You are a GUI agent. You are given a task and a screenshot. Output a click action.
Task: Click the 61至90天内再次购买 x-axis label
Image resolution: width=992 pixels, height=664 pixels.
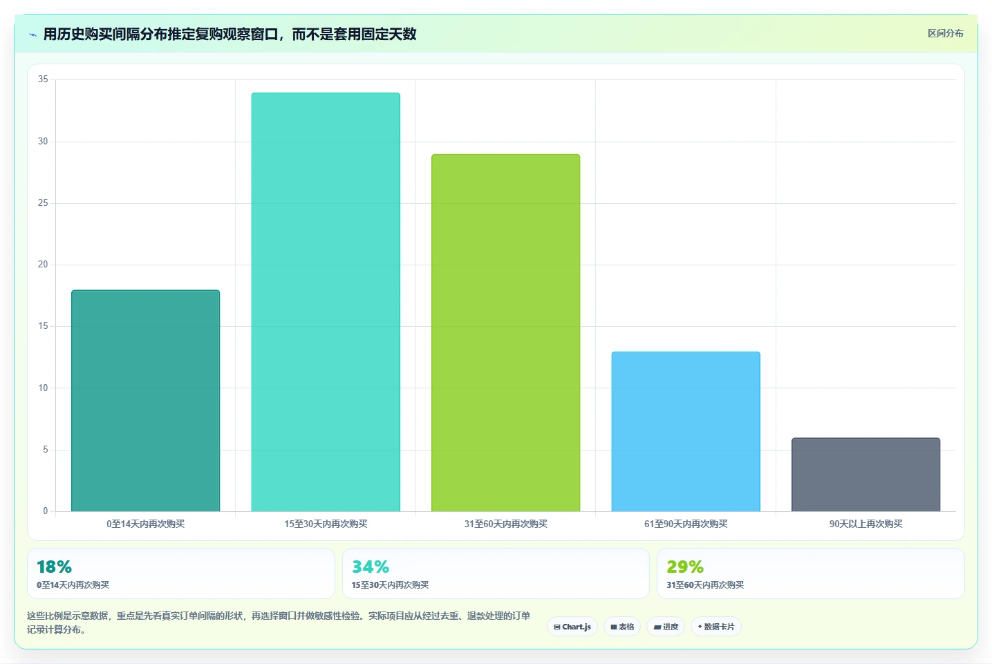coord(686,524)
